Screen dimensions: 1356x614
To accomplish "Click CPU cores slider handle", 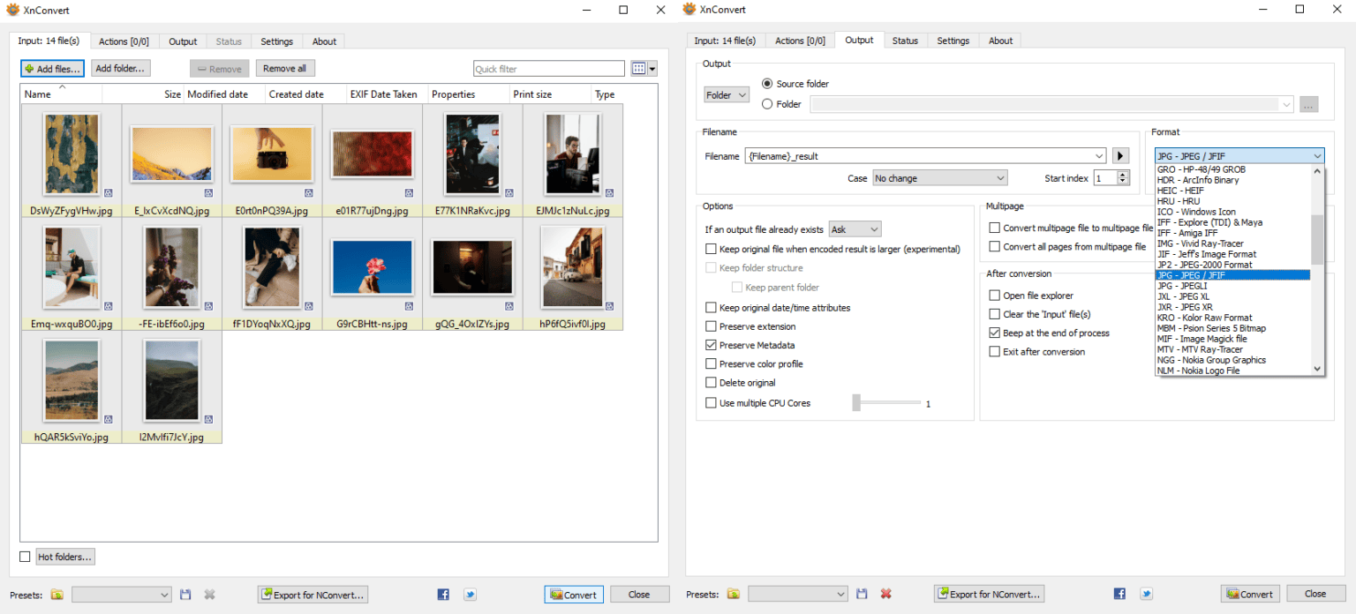I will pos(856,403).
